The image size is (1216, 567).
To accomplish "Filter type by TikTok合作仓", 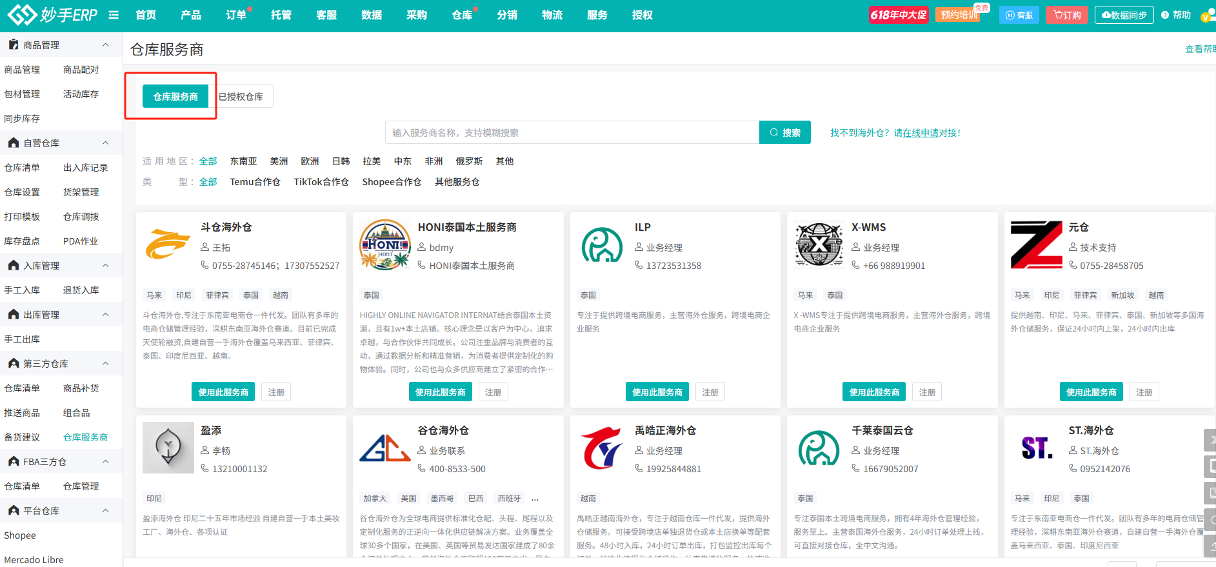I will [x=321, y=181].
